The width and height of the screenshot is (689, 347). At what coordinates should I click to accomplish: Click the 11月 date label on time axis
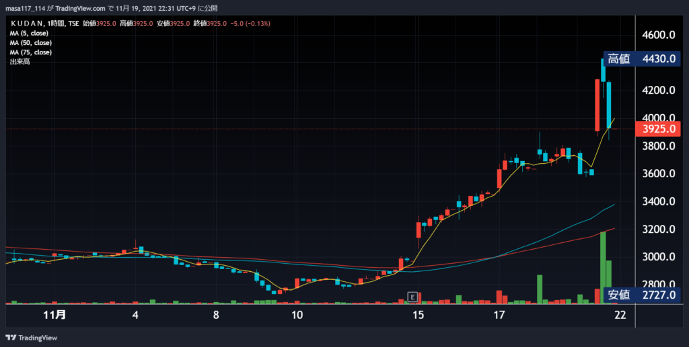55,315
